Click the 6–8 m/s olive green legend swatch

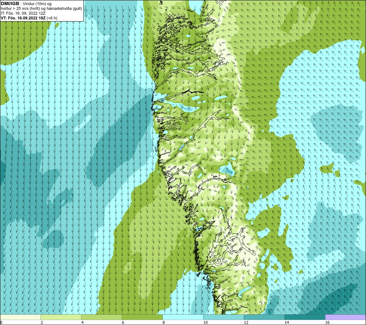click(142, 317)
